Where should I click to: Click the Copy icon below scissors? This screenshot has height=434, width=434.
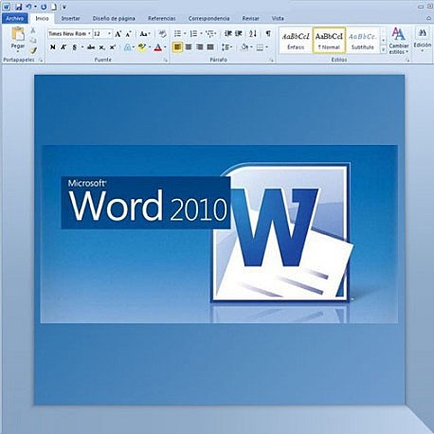[x=33, y=40]
